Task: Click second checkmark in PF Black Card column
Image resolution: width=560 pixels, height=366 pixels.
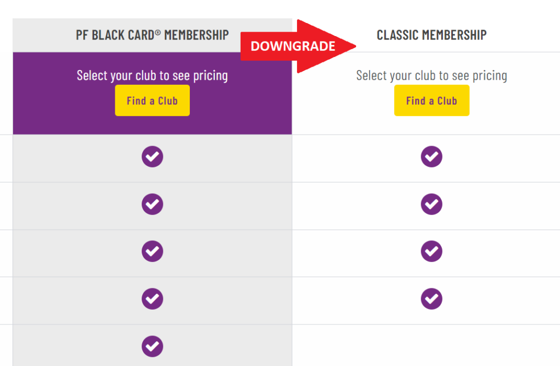Action: (x=153, y=204)
